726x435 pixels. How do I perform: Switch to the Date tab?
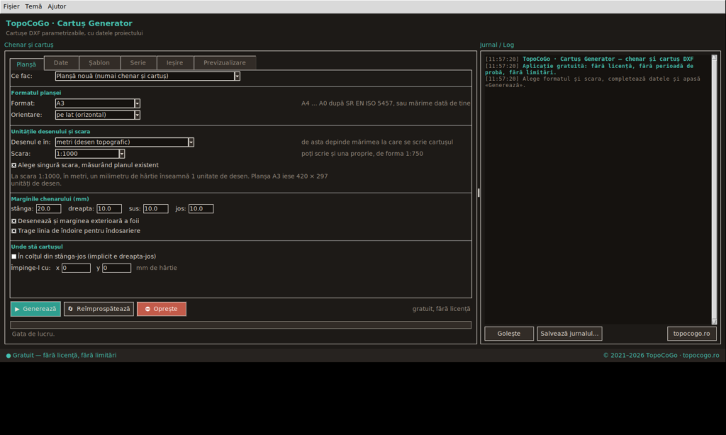pyautogui.click(x=61, y=62)
